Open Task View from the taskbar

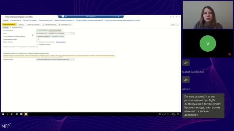[x=12, y=114]
